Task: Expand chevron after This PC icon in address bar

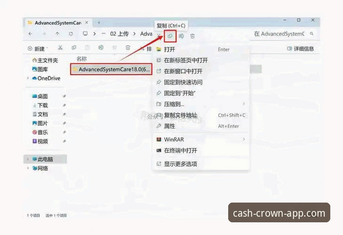Action: (x=95, y=34)
